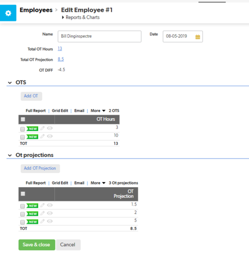
Task: Click the blue gear settings icon
Action: 8,13
